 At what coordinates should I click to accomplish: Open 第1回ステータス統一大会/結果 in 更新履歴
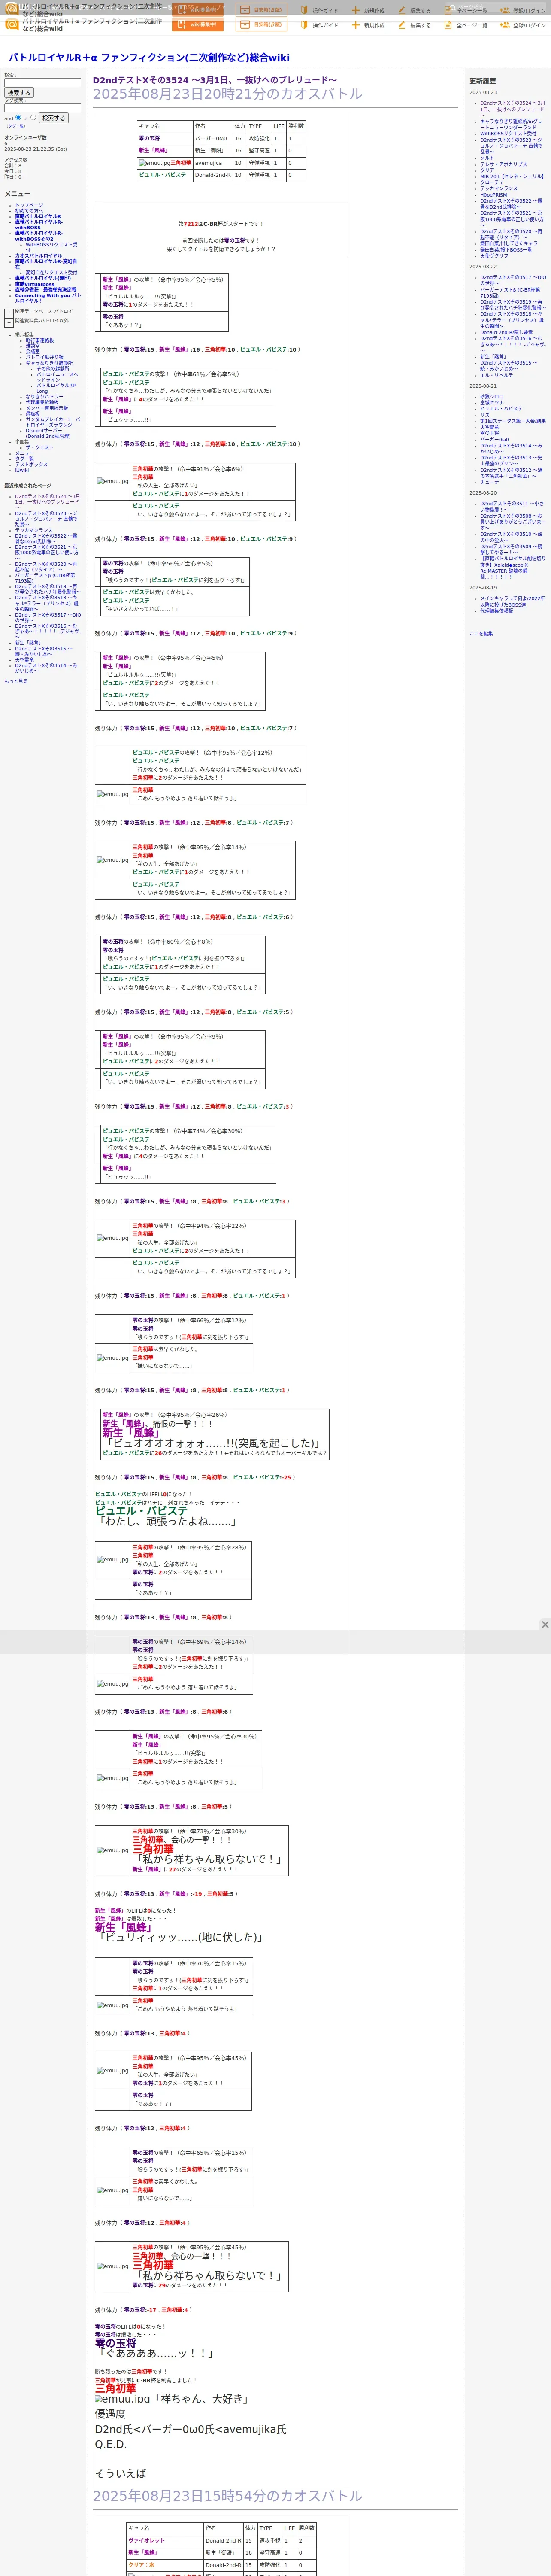pos(513,421)
